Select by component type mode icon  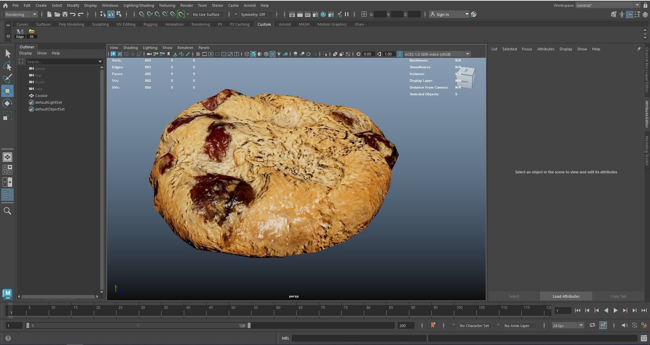119,14
